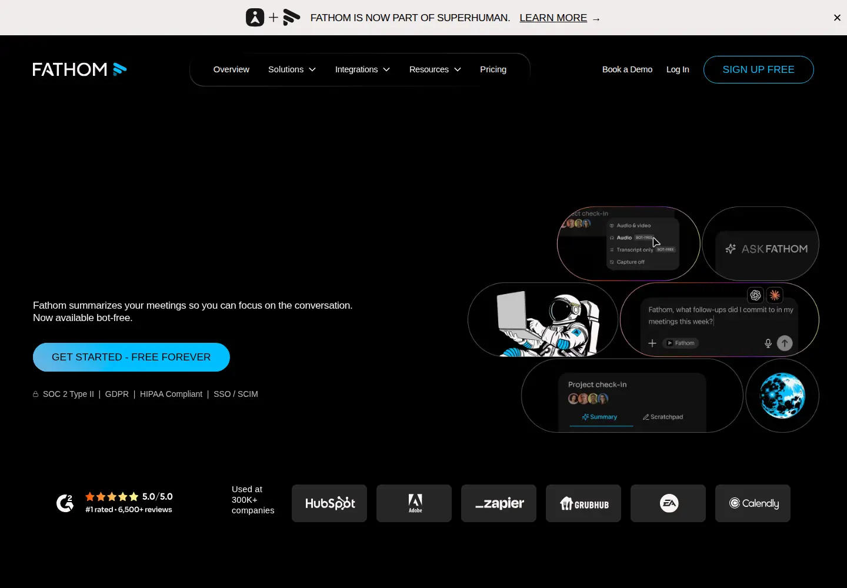Click the Sign Up Free button
The width and height of the screenshot is (847, 588).
(759, 69)
